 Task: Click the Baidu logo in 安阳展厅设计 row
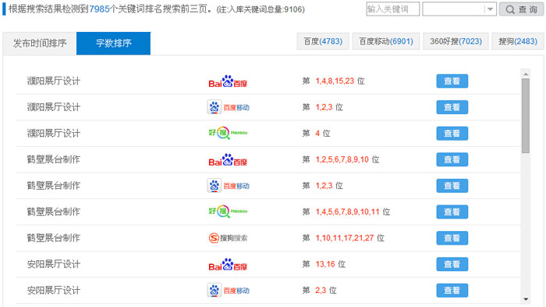(x=228, y=264)
